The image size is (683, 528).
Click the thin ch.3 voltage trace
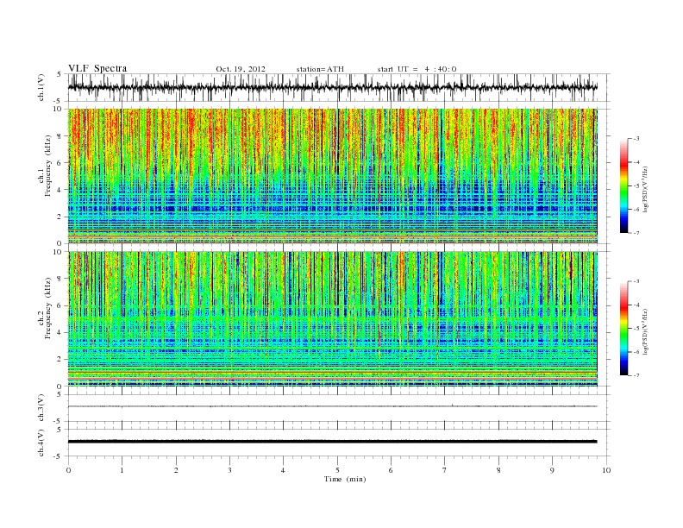pyautogui.click(x=332, y=406)
